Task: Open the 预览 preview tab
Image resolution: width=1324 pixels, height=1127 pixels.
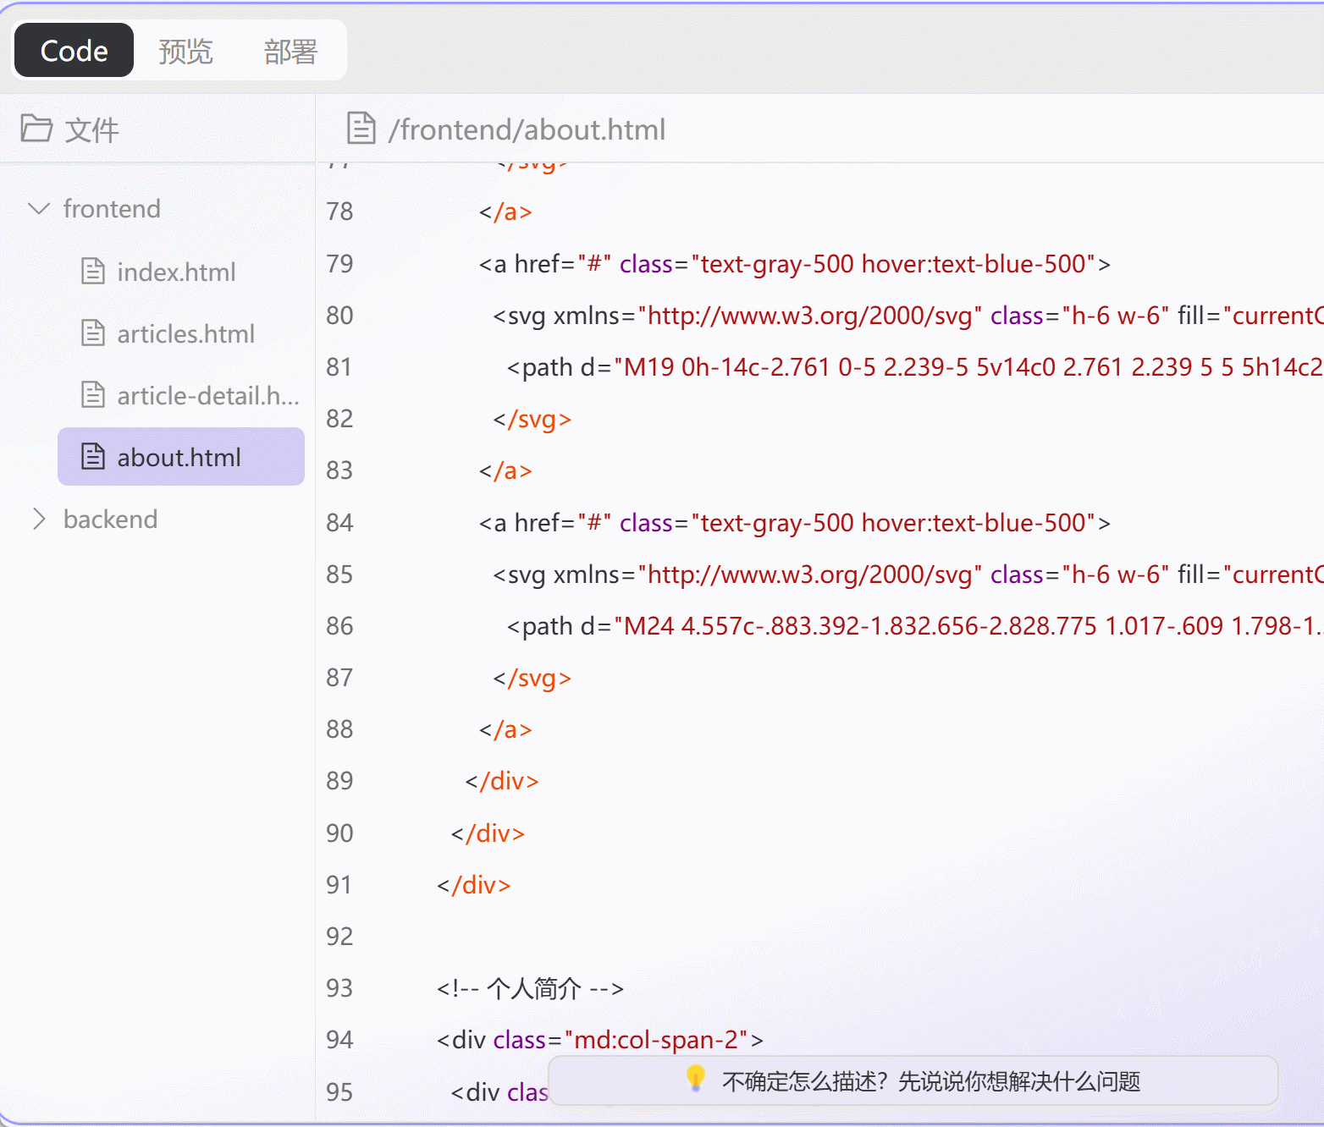Action: click(185, 52)
